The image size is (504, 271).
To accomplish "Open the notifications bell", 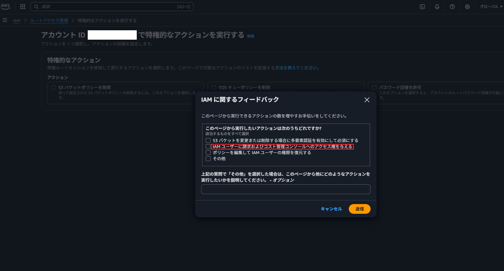I will 437,7.
